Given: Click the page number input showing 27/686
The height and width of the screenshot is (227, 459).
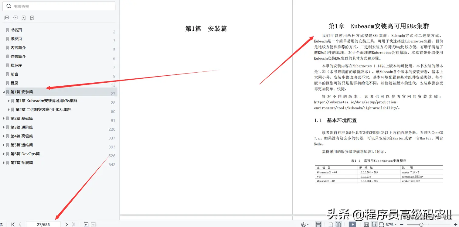Looking at the screenshot, I should coord(44,224).
